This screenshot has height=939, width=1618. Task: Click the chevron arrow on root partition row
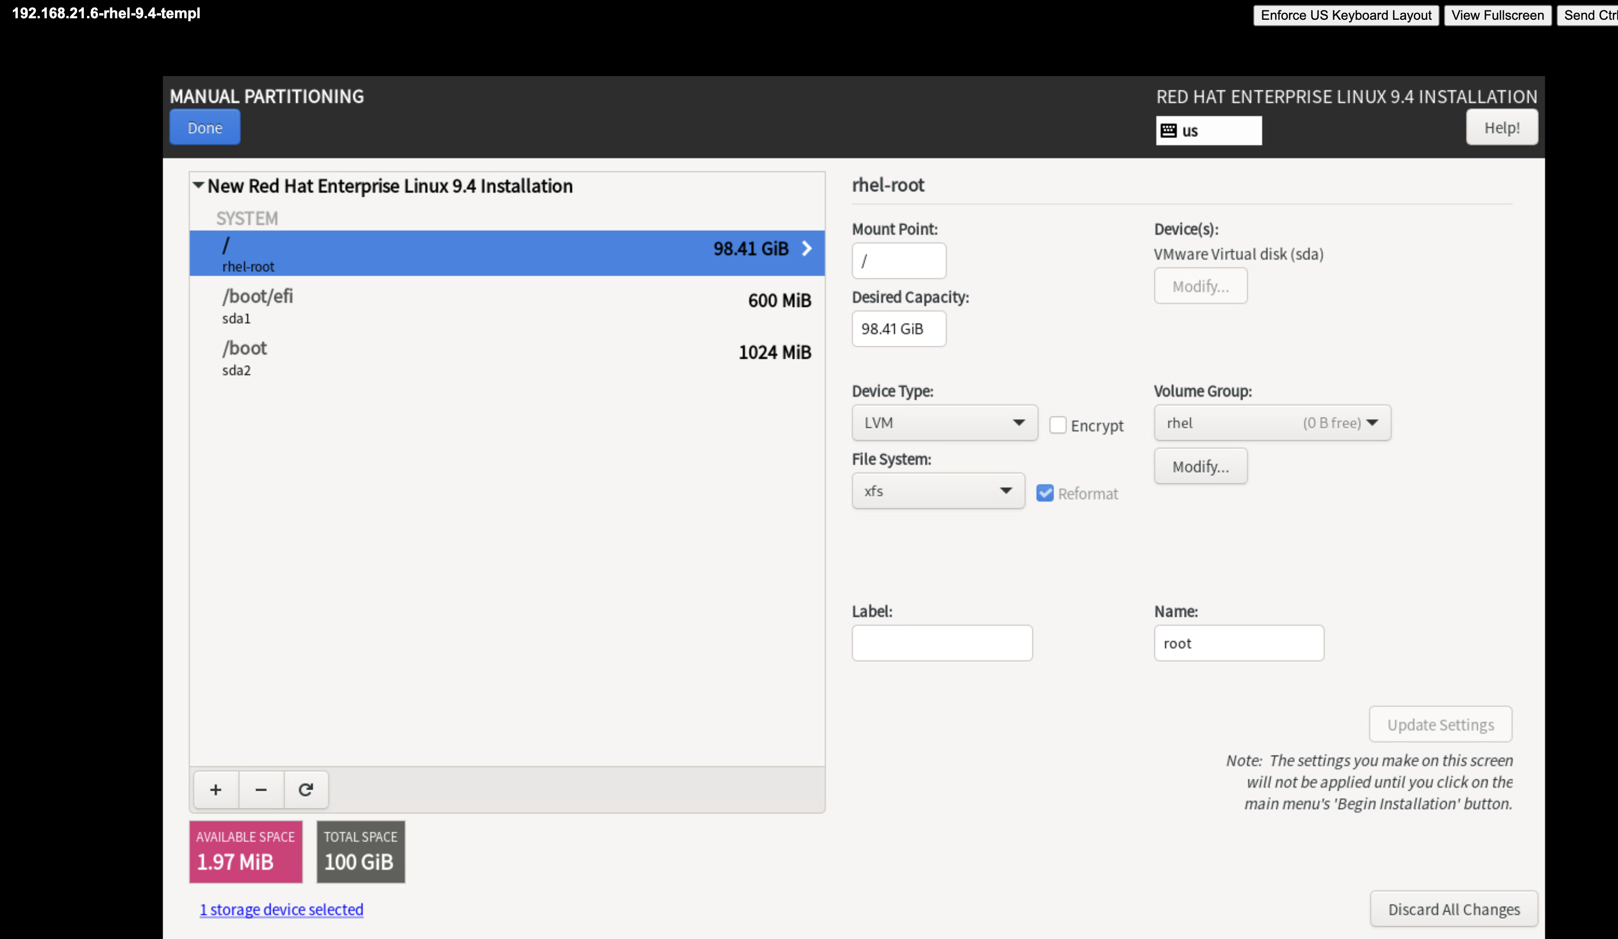(x=807, y=249)
